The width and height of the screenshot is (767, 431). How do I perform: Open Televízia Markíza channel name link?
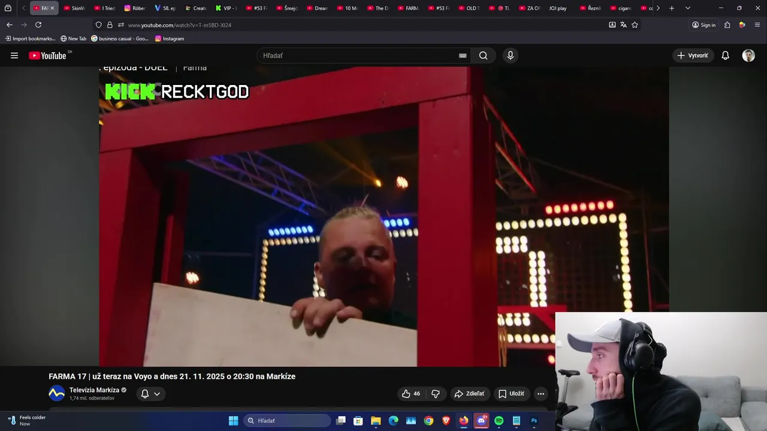pos(94,390)
